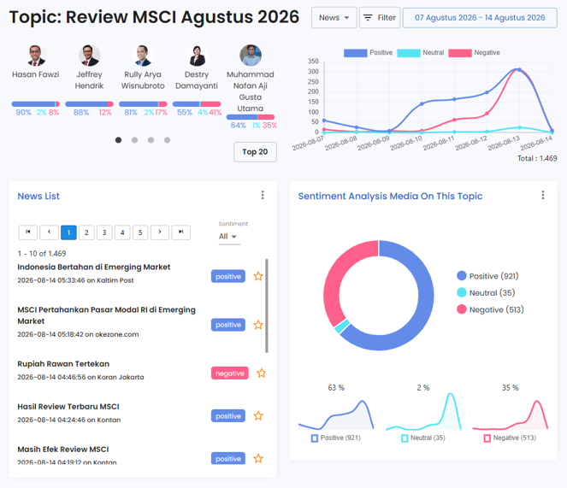Click the Top 20 button

(x=255, y=152)
